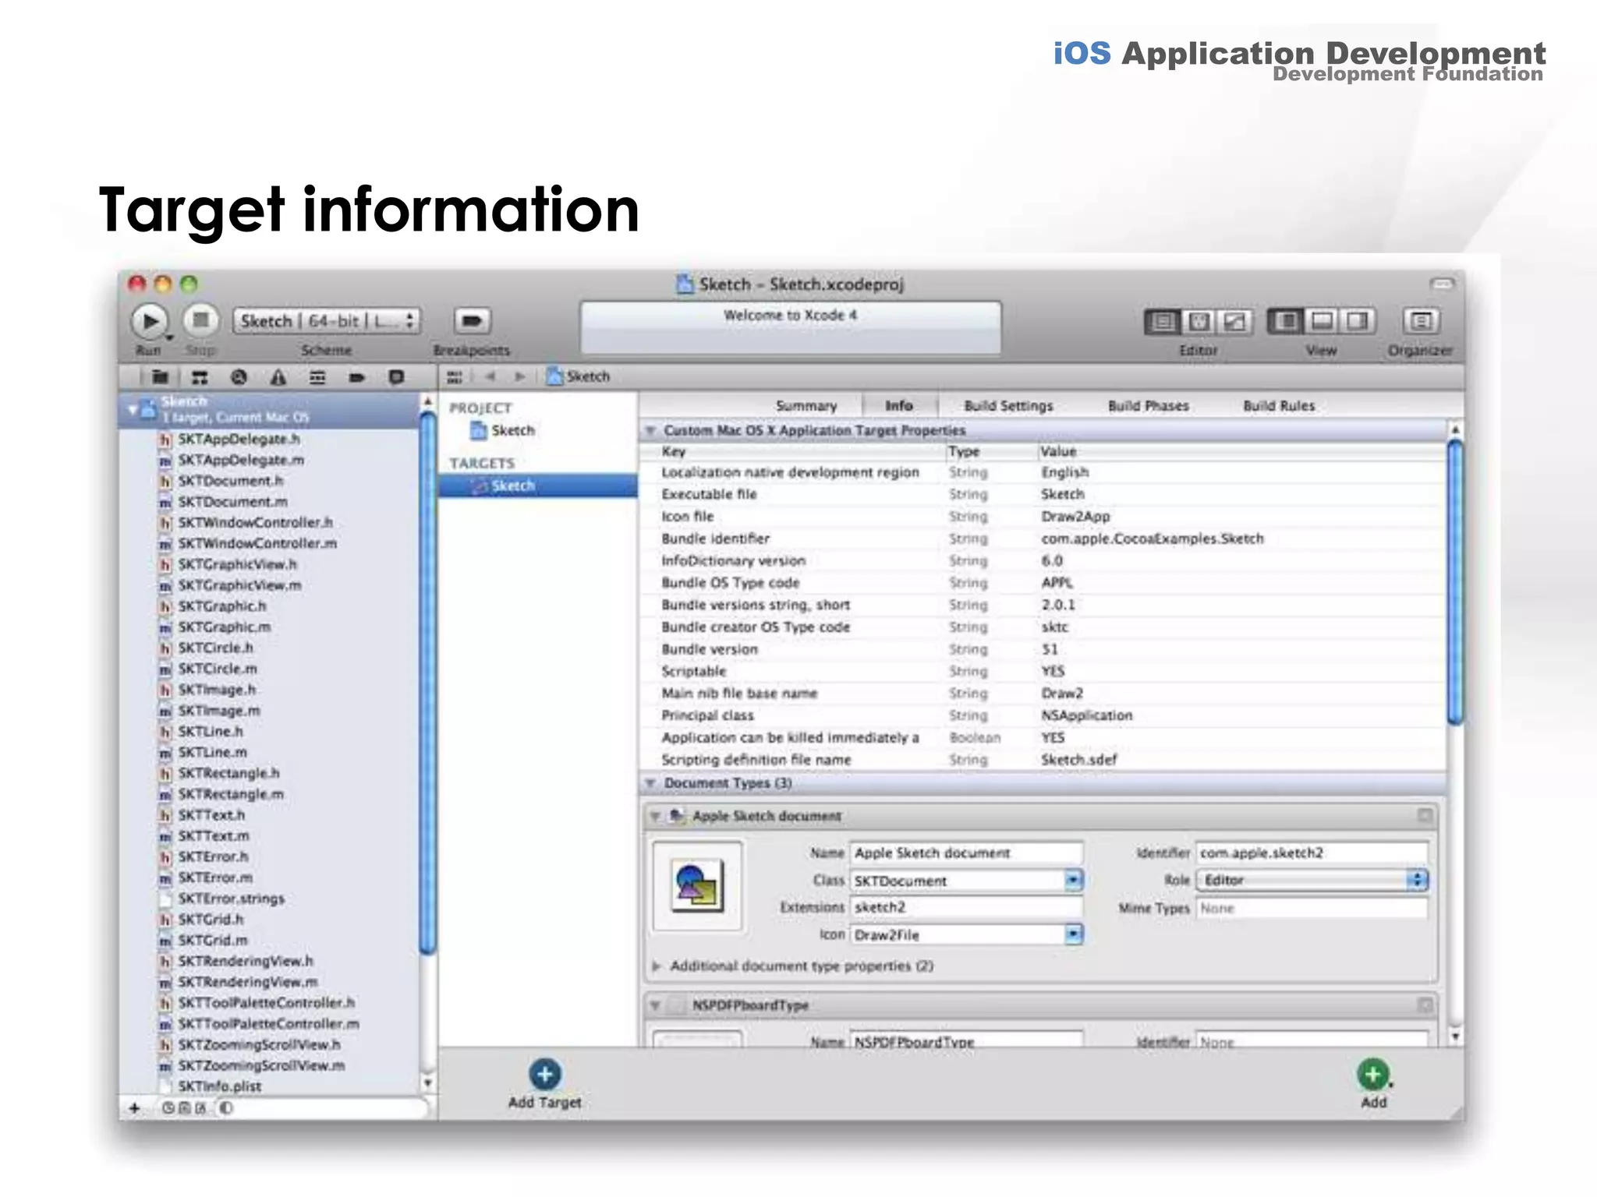Viewport: 1597px width, 1197px height.
Task: Collapse Custom Mac OS X Application Target Properties
Action: tap(650, 430)
